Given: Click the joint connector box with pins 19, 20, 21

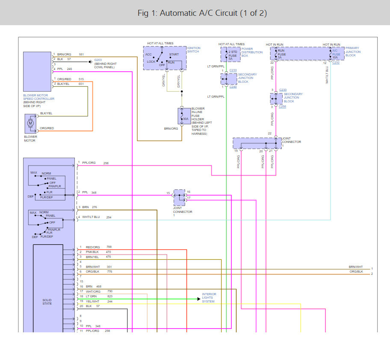Looking at the screenshot, I should [x=257, y=143].
